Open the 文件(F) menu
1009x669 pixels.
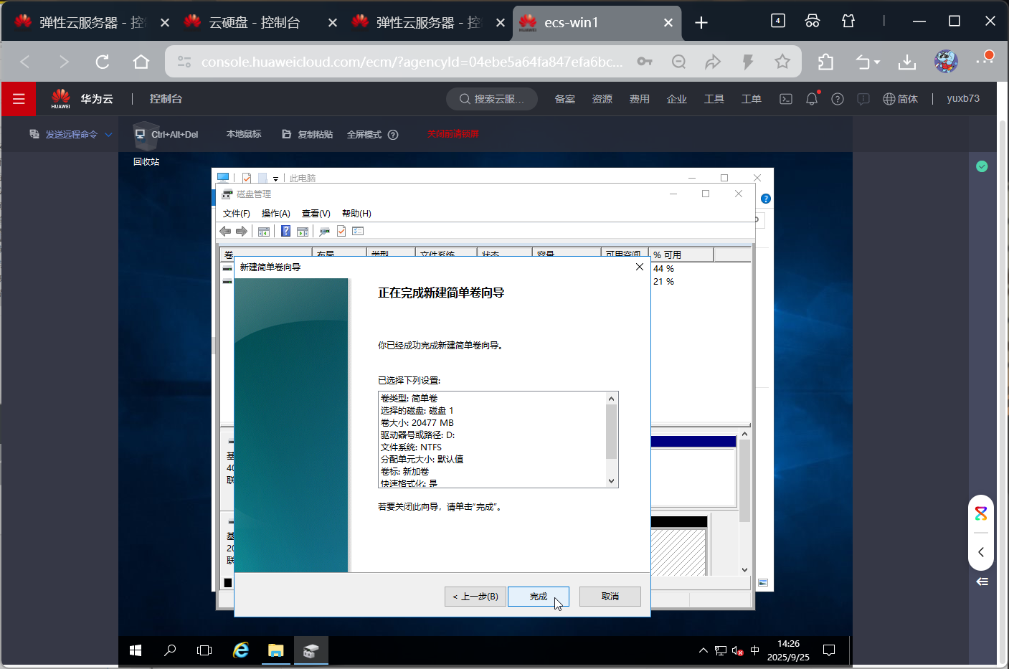237,214
